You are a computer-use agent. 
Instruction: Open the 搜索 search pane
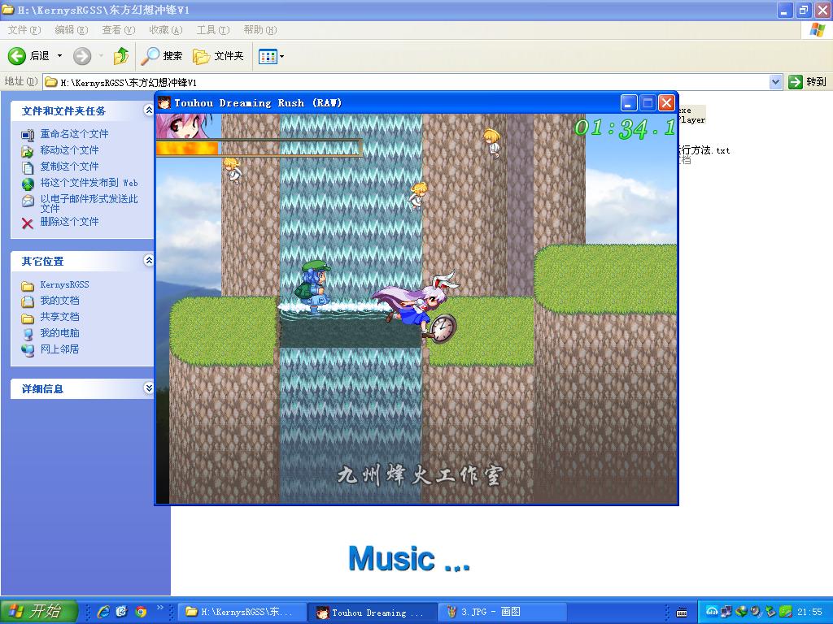(x=162, y=56)
